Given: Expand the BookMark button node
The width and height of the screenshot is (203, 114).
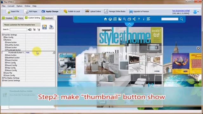Looking at the screenshot, I should 6,58.
